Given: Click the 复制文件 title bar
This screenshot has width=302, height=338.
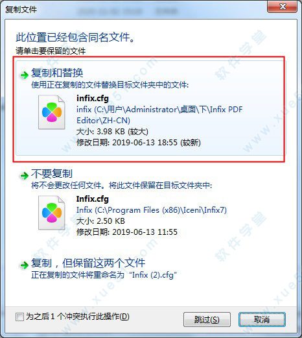Looking at the screenshot, I should click(x=134, y=10).
